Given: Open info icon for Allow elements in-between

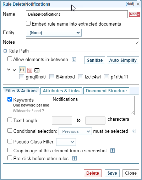Looking at the screenshot, I should (x=74, y=59).
